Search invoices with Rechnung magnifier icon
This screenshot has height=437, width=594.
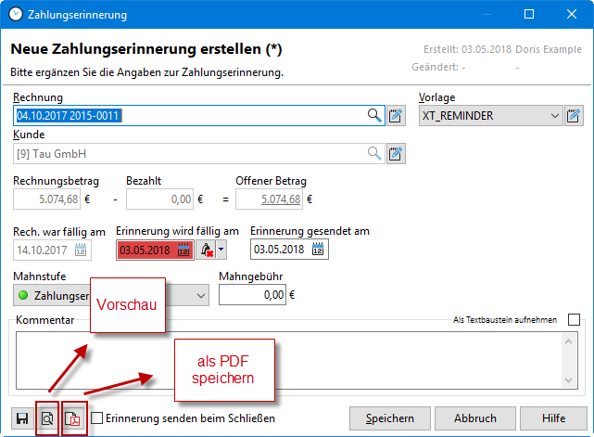pos(374,115)
